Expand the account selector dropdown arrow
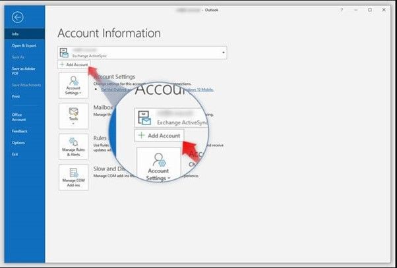The image size is (397, 268). pyautogui.click(x=224, y=52)
